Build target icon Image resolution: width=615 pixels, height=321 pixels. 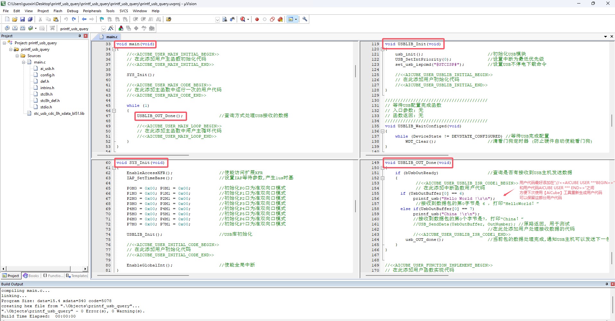point(15,28)
